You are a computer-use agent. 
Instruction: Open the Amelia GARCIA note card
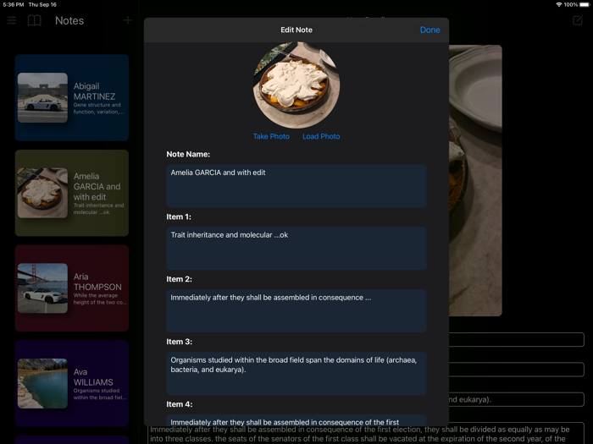[x=72, y=193]
